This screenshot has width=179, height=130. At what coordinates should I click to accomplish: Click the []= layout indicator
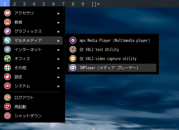tap(96, 4)
